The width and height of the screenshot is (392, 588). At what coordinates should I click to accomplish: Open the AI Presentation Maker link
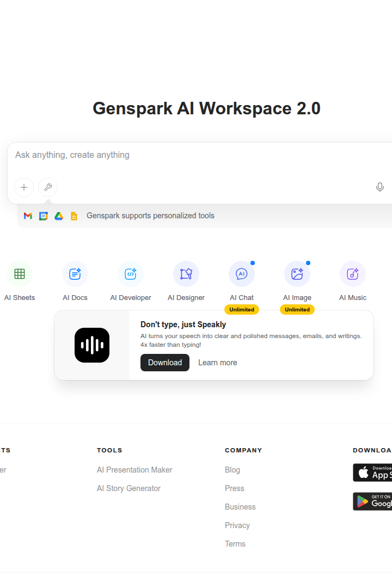[x=134, y=470]
